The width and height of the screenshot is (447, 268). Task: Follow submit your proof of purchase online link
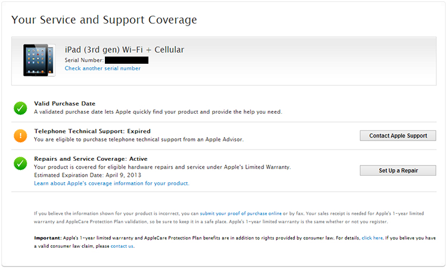[x=241, y=213]
